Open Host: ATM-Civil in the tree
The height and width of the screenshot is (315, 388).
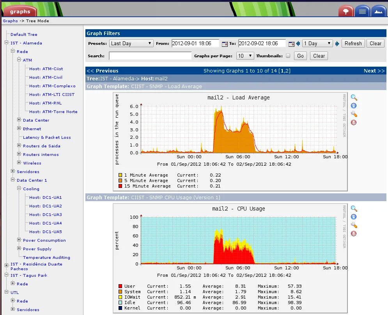[46, 78]
